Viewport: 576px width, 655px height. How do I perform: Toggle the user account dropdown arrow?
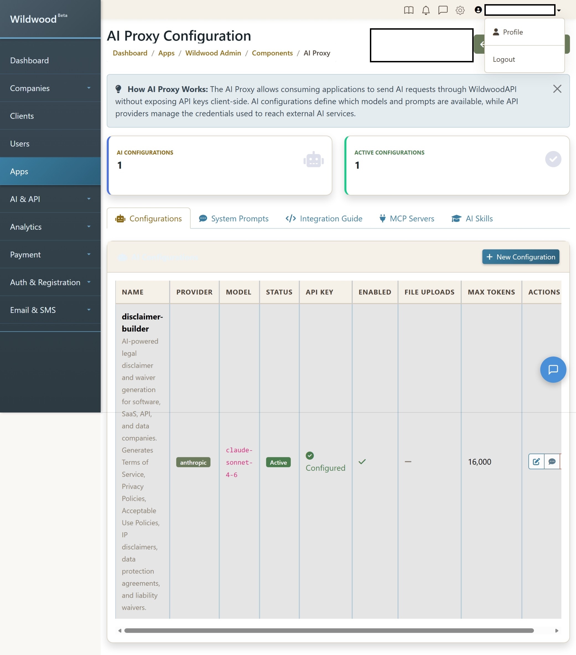click(x=559, y=10)
